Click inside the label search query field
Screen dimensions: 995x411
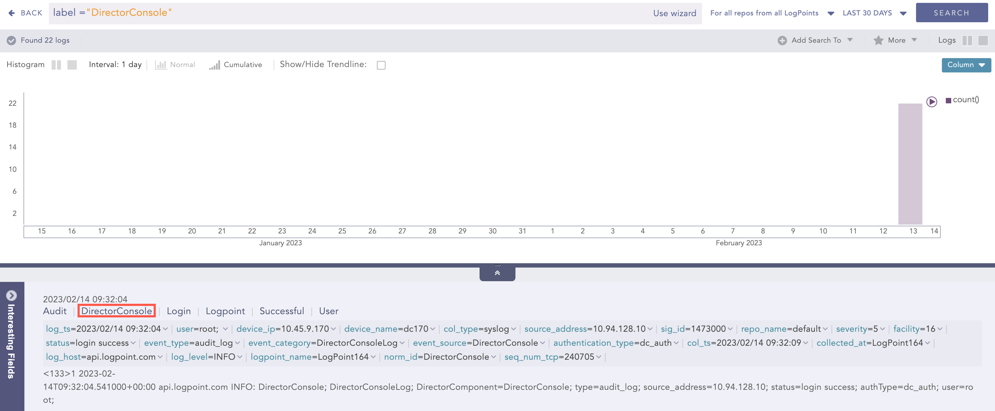(270, 12)
